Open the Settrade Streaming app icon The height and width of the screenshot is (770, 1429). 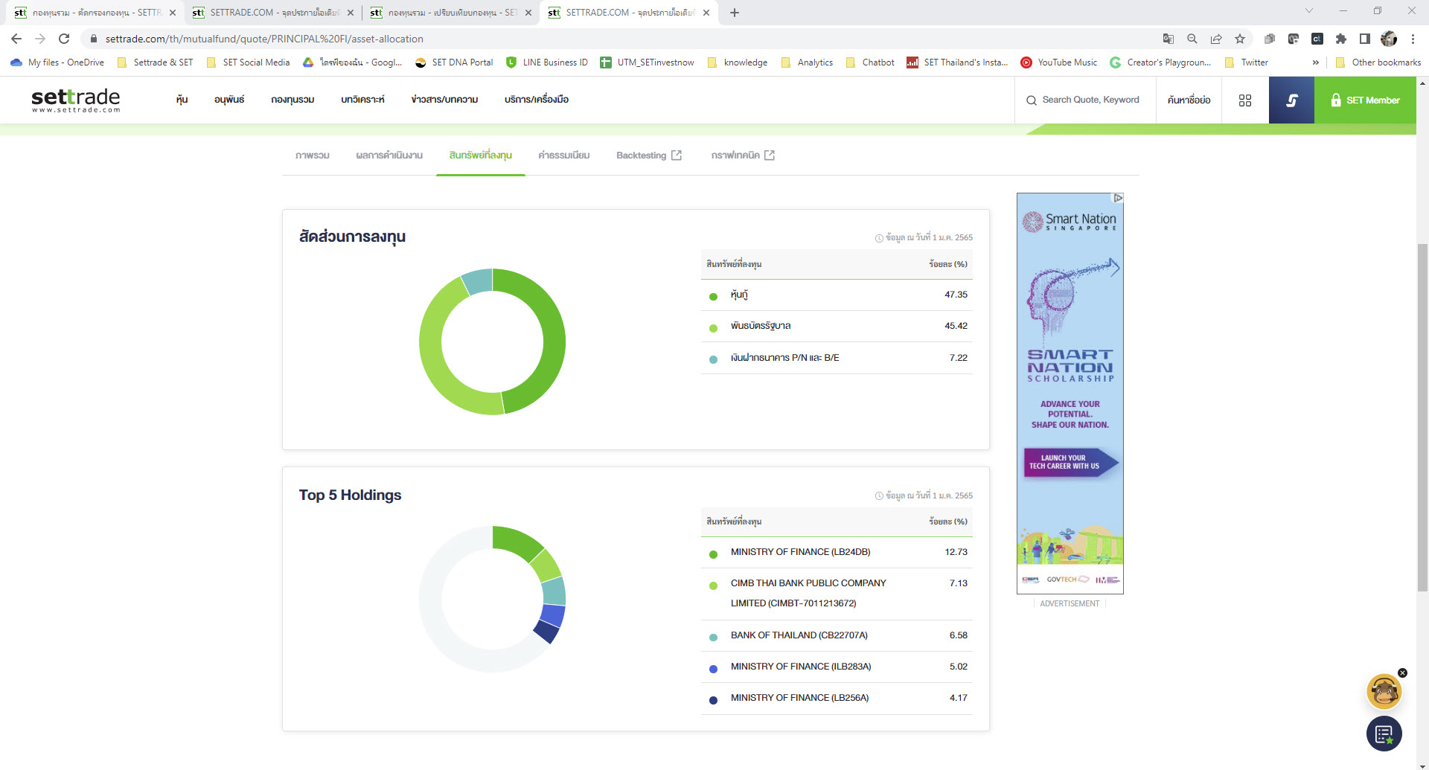click(1291, 100)
